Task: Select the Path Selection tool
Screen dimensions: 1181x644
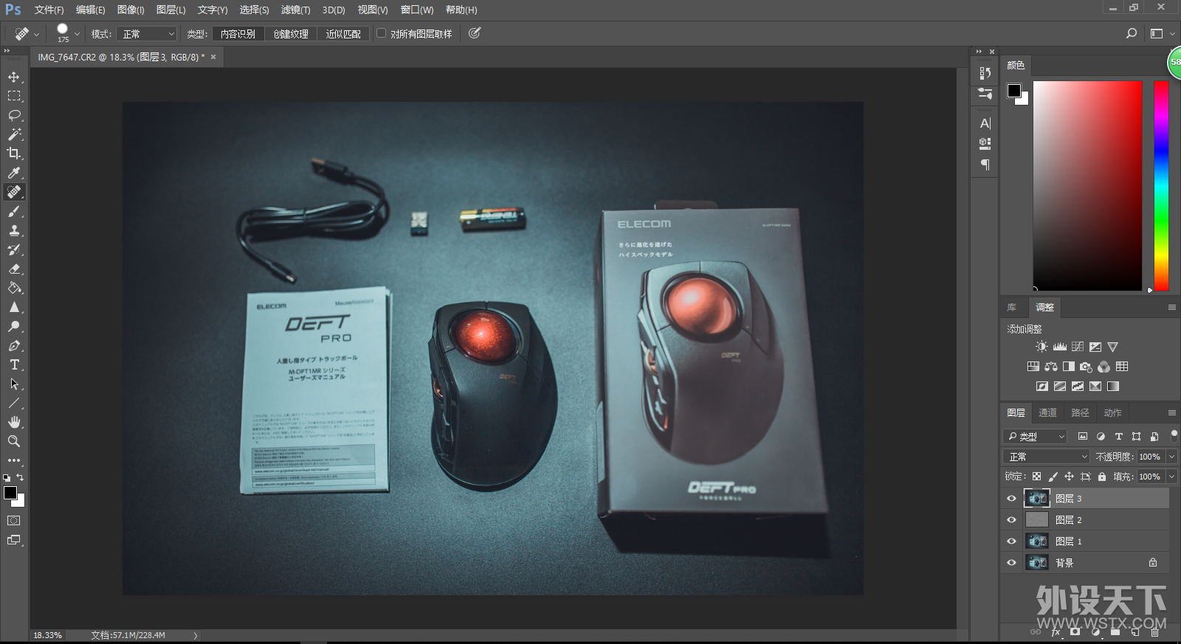Action: [14, 384]
